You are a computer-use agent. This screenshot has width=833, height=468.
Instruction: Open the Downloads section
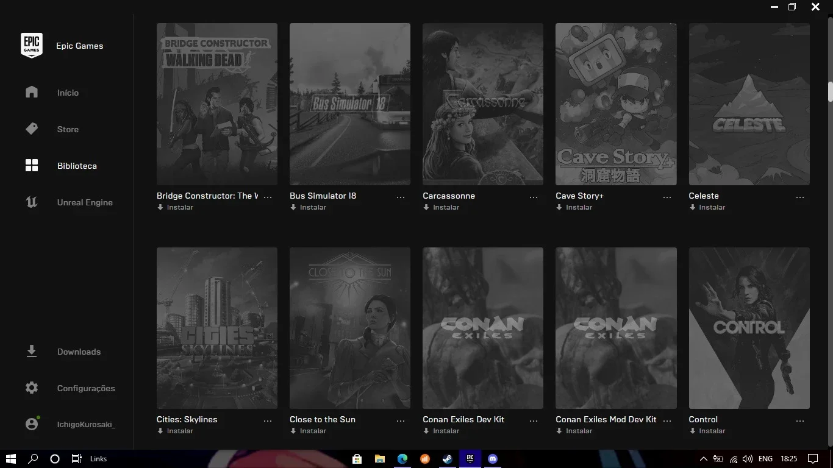[x=79, y=352]
